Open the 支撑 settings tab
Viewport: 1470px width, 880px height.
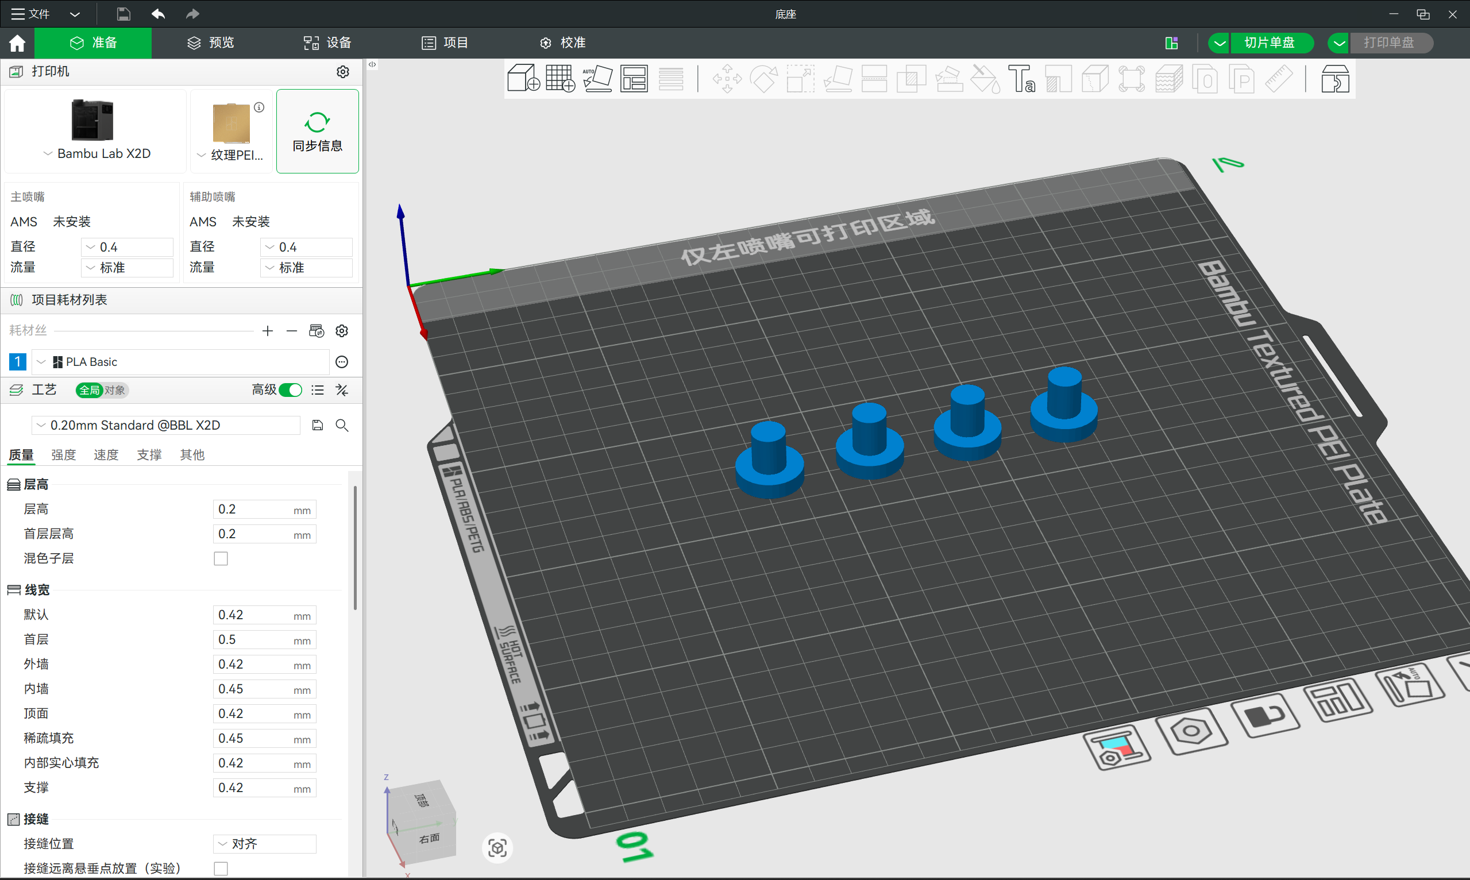click(149, 455)
